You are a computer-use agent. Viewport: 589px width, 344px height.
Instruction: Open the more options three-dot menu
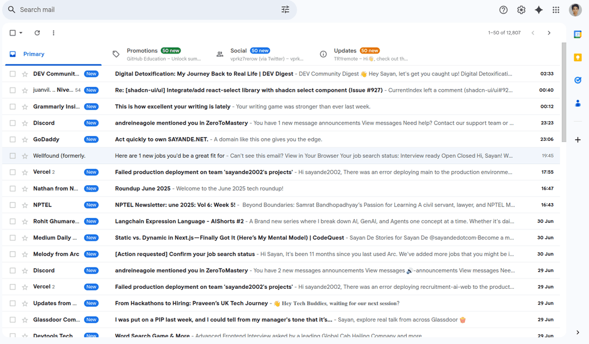pos(53,33)
